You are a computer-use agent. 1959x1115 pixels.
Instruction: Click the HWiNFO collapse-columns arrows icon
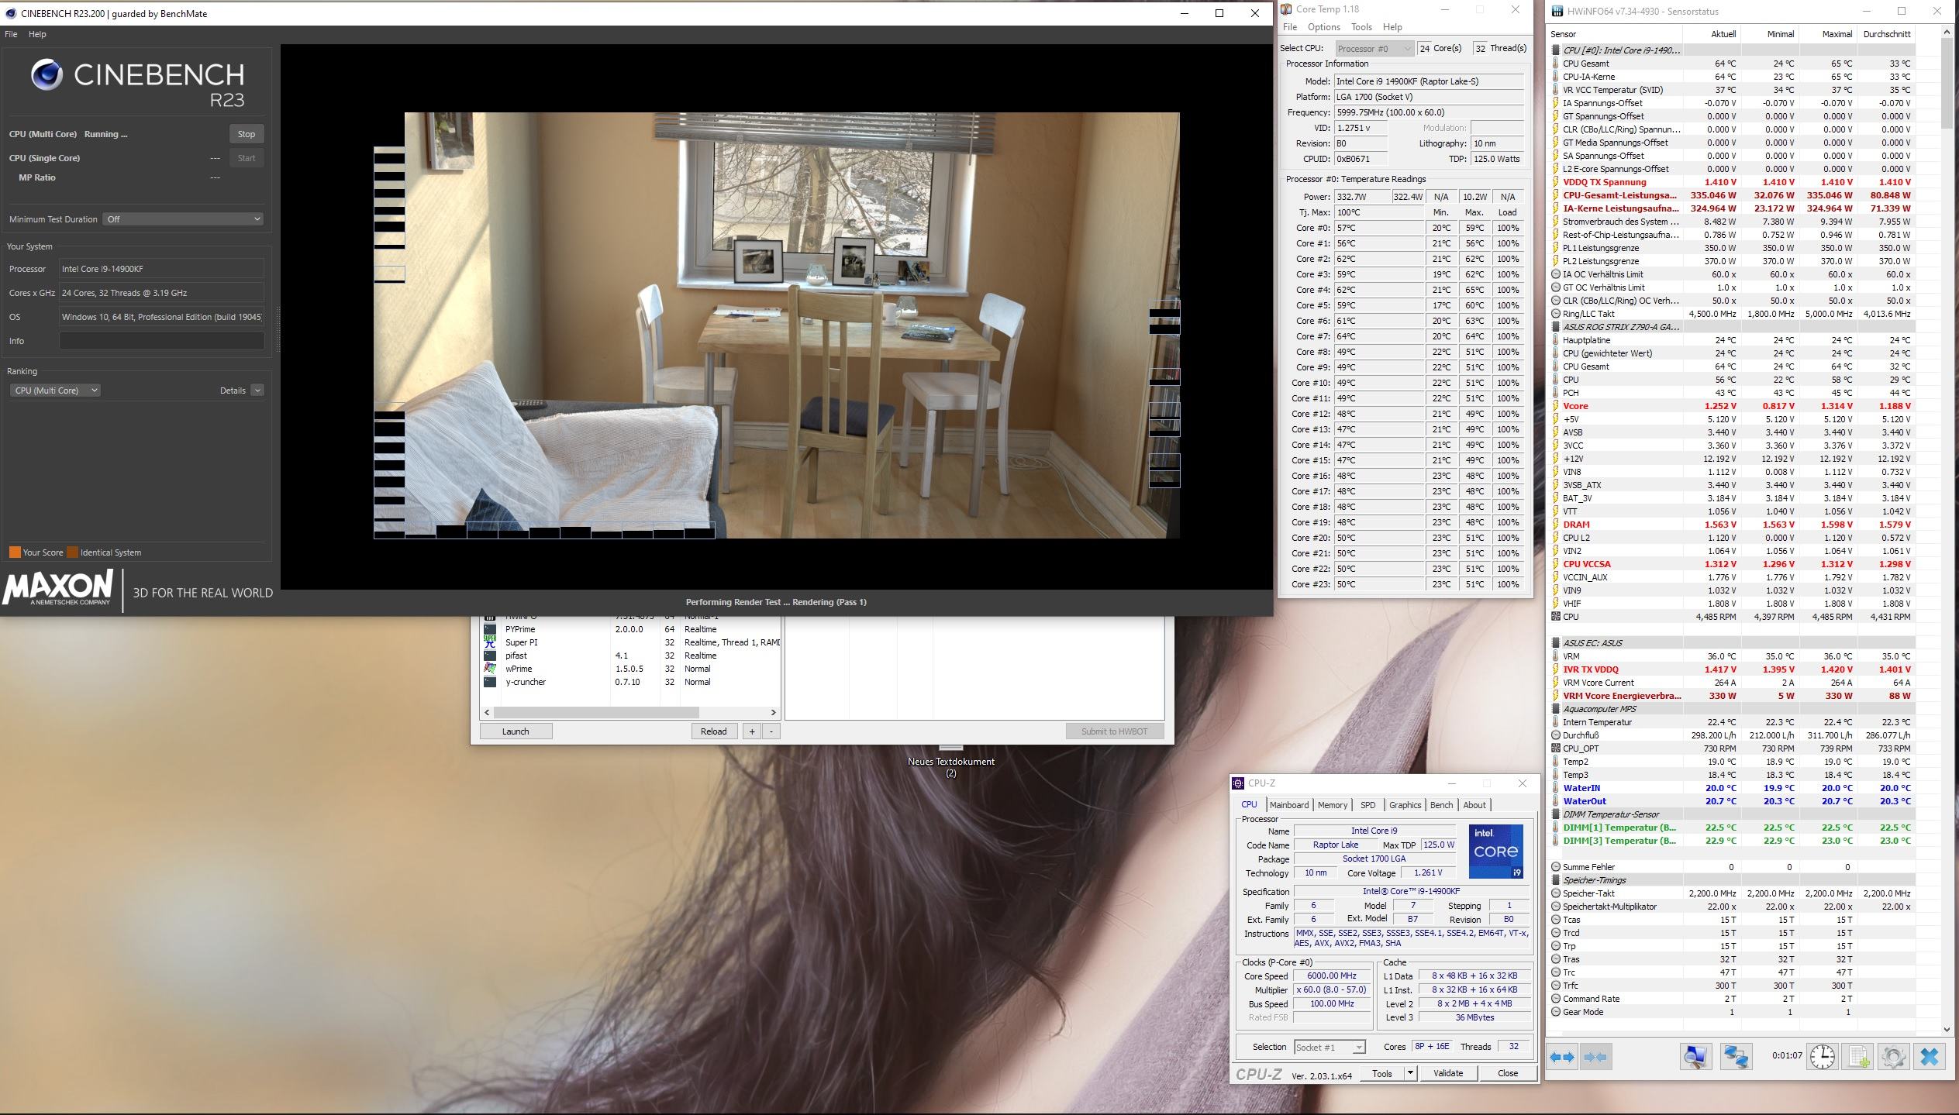[x=1595, y=1057]
